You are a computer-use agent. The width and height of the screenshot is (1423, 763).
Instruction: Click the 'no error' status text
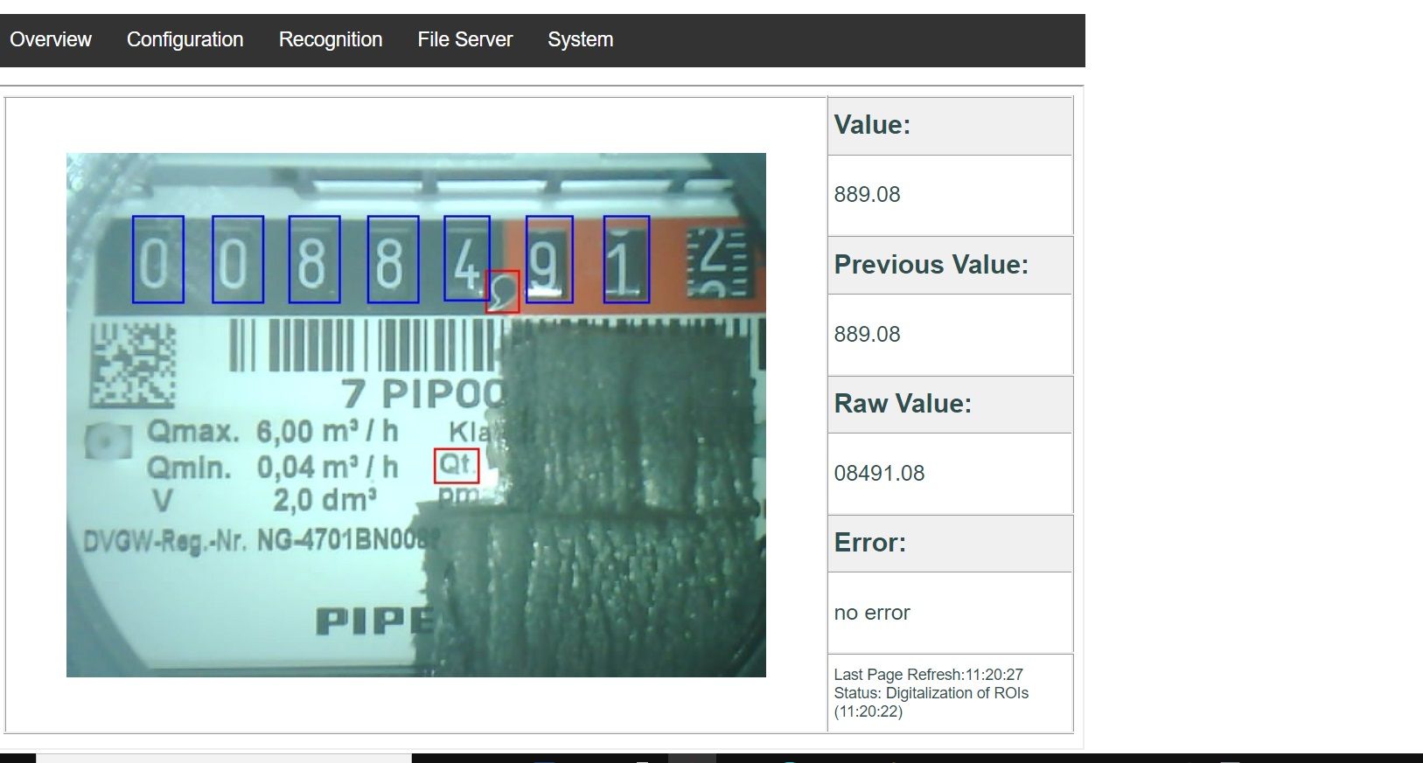872,613
